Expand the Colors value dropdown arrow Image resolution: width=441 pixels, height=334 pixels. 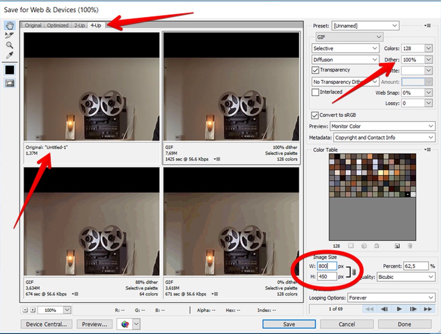428,48
